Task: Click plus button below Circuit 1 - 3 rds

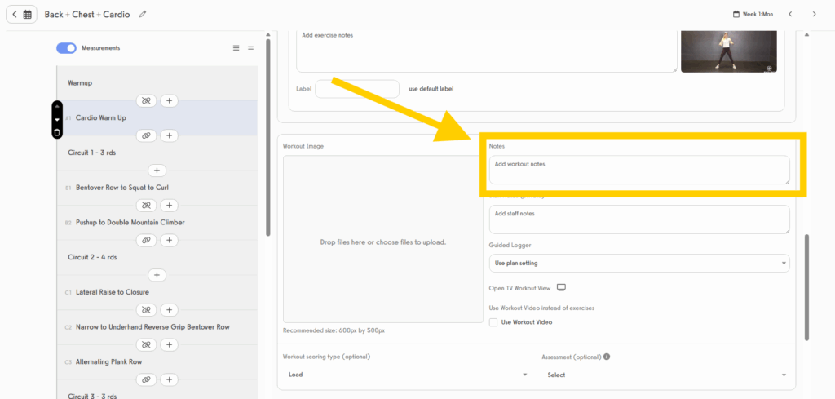Action: (x=158, y=171)
